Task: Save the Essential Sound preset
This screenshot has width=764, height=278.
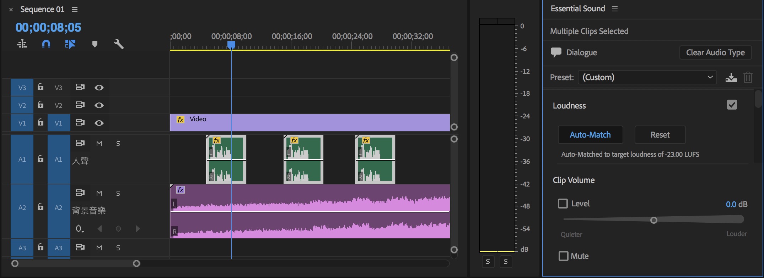Action: [x=731, y=77]
